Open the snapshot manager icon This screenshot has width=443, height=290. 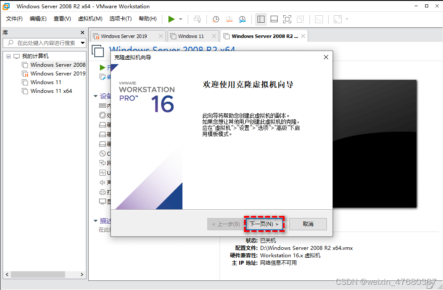pyautogui.click(x=242, y=19)
